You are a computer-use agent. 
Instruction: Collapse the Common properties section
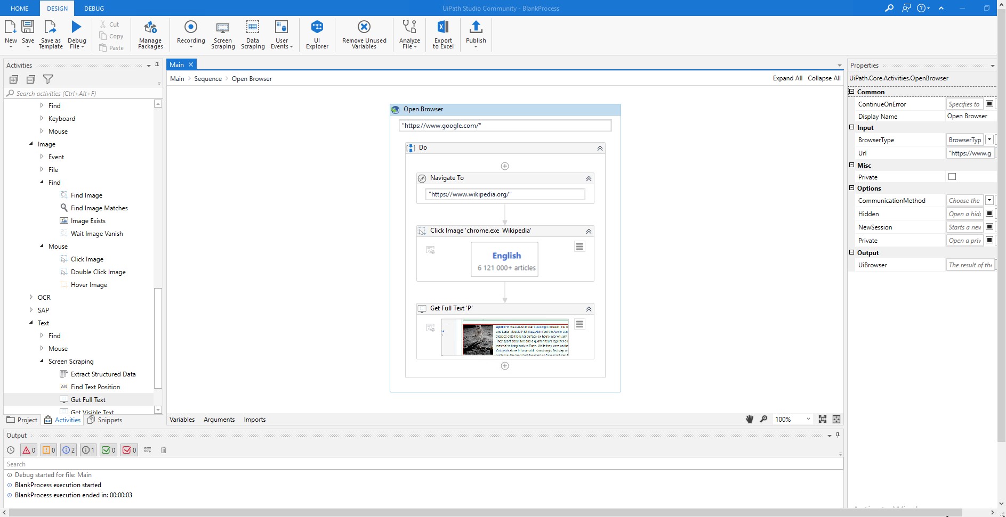tap(852, 92)
